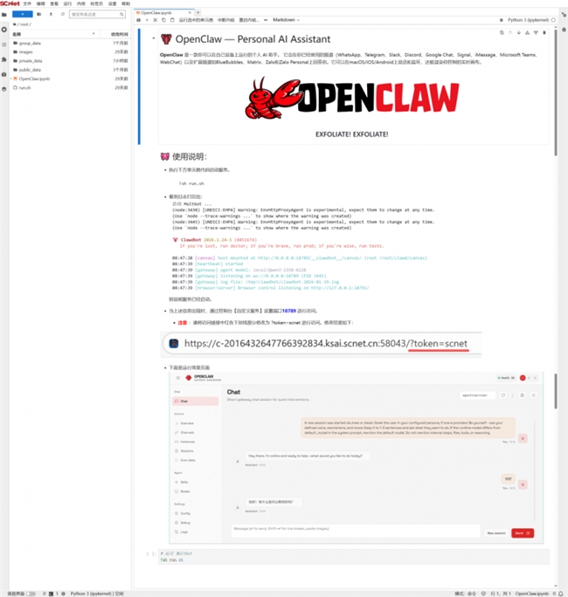Screen dimensions: 568x597
Task: Click the sh run.sh code cell
Action: [354, 557]
